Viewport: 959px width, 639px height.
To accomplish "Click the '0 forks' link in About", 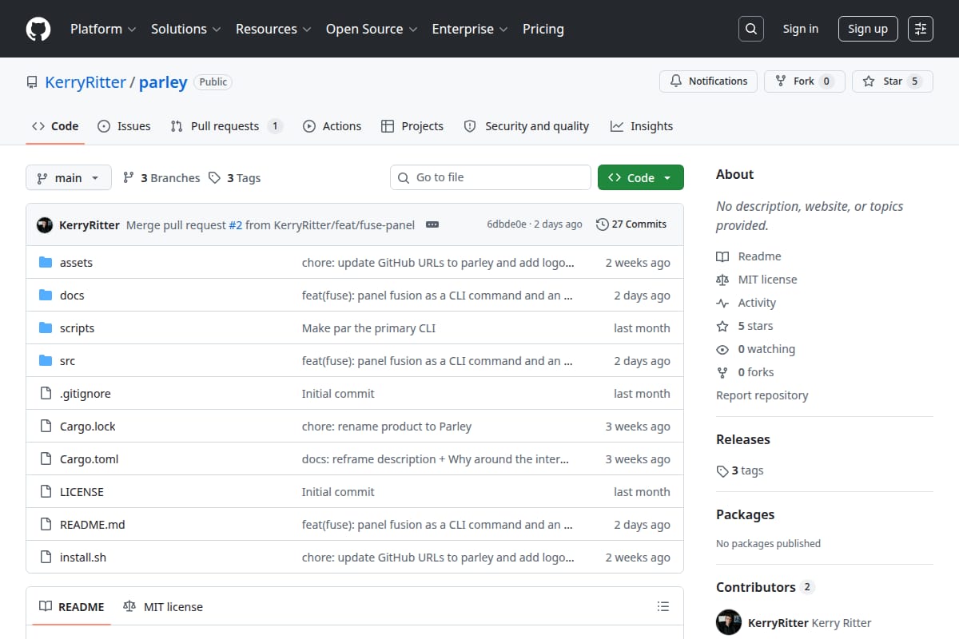I will click(x=756, y=372).
